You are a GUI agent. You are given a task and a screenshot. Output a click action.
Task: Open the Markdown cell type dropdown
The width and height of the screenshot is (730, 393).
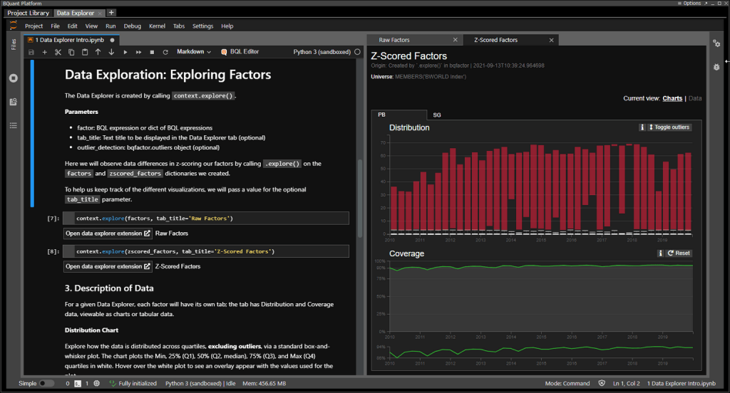click(194, 52)
